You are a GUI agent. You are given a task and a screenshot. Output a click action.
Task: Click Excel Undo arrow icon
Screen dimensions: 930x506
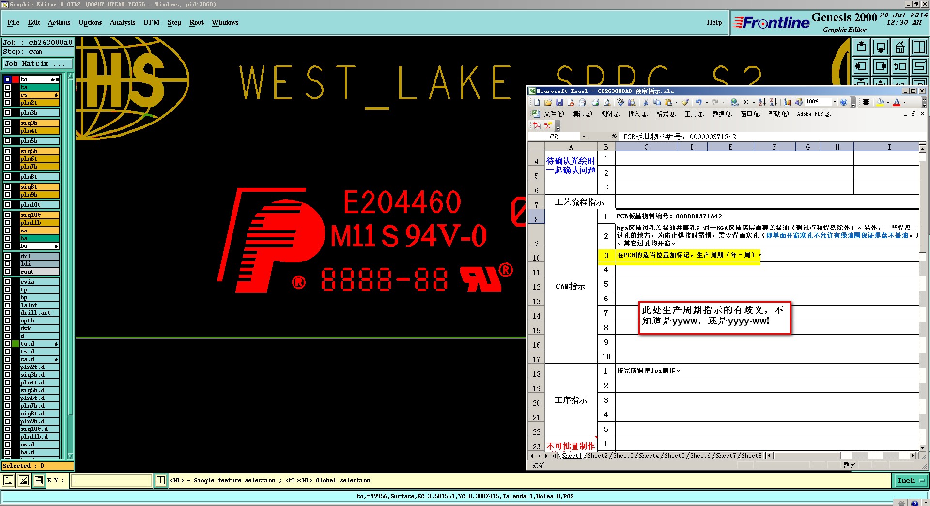point(698,102)
